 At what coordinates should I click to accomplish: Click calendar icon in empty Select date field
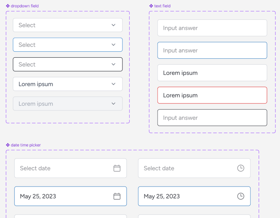point(117,168)
